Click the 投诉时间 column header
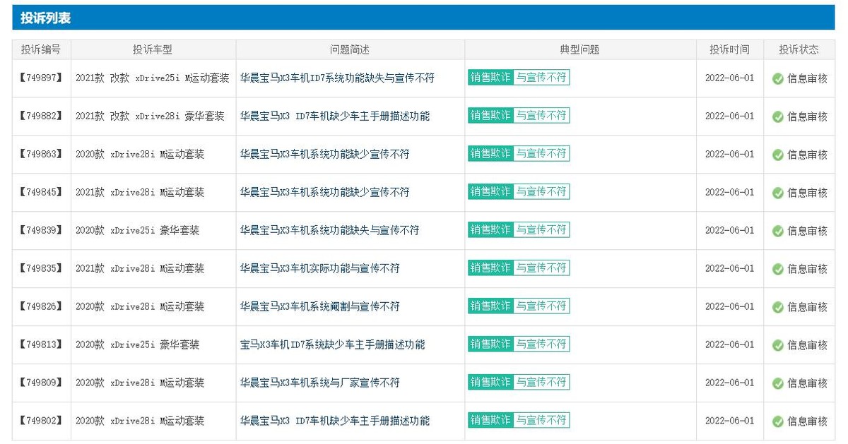Image resolution: width=848 pixels, height=444 pixels. click(x=729, y=49)
